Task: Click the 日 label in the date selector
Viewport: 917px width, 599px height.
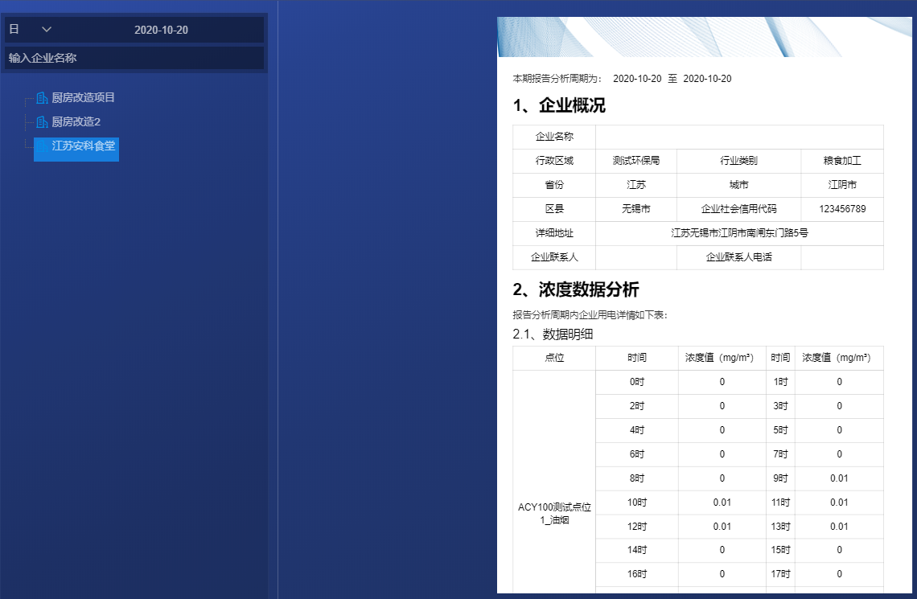Action: pyautogui.click(x=14, y=28)
